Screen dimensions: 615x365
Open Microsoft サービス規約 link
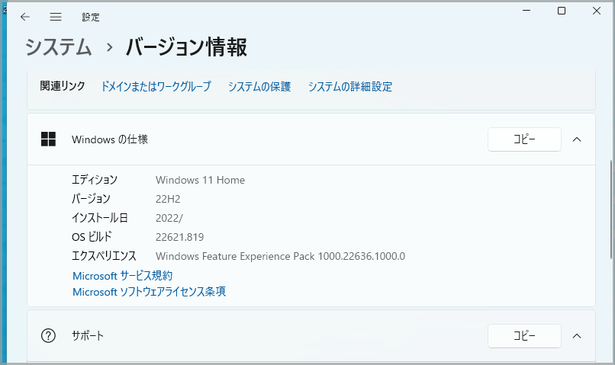[x=122, y=275]
